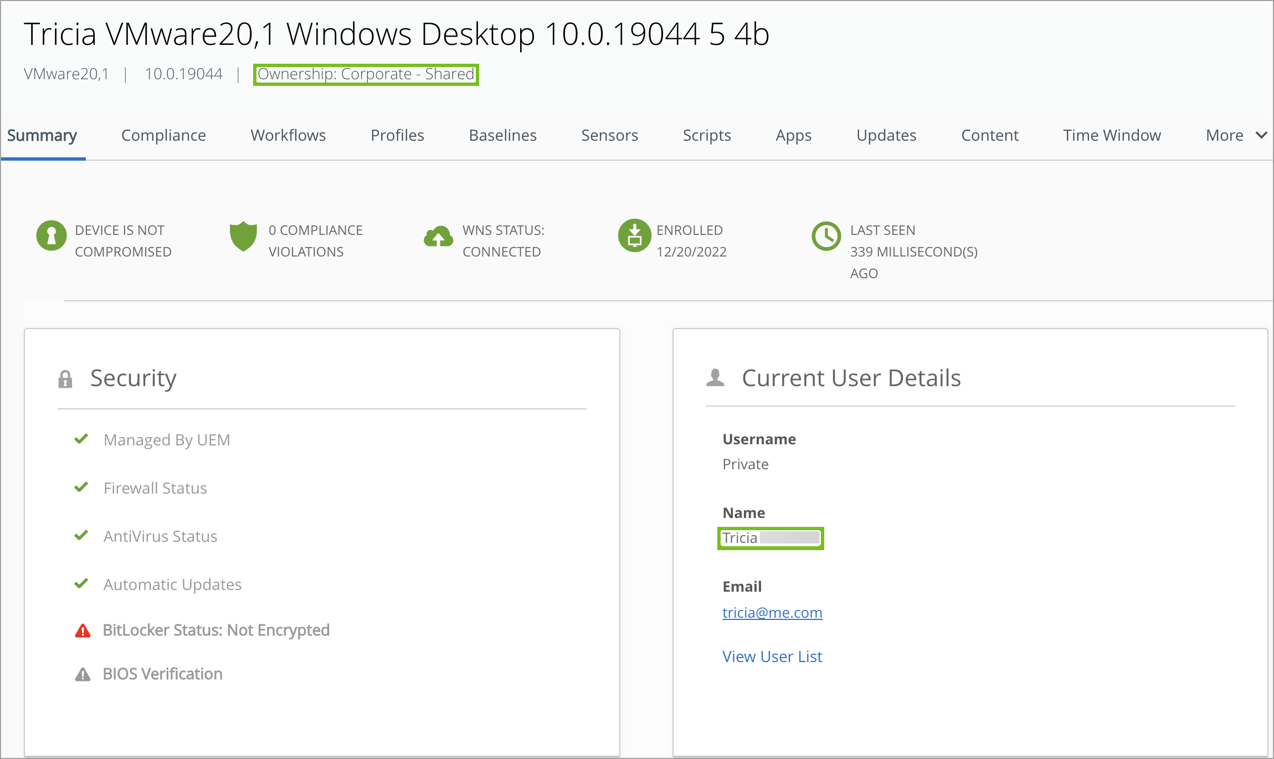Click Ownership: Corporate - Shared text
This screenshot has height=759, width=1274.
click(x=366, y=74)
